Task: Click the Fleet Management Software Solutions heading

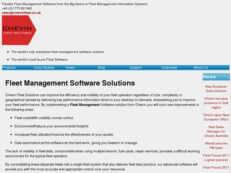Action: [70, 83]
